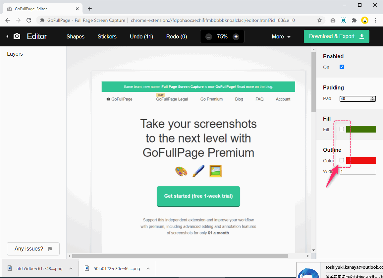This screenshot has width=383, height=278.
Task: Click the Outline Width input field
Action: coord(357,172)
